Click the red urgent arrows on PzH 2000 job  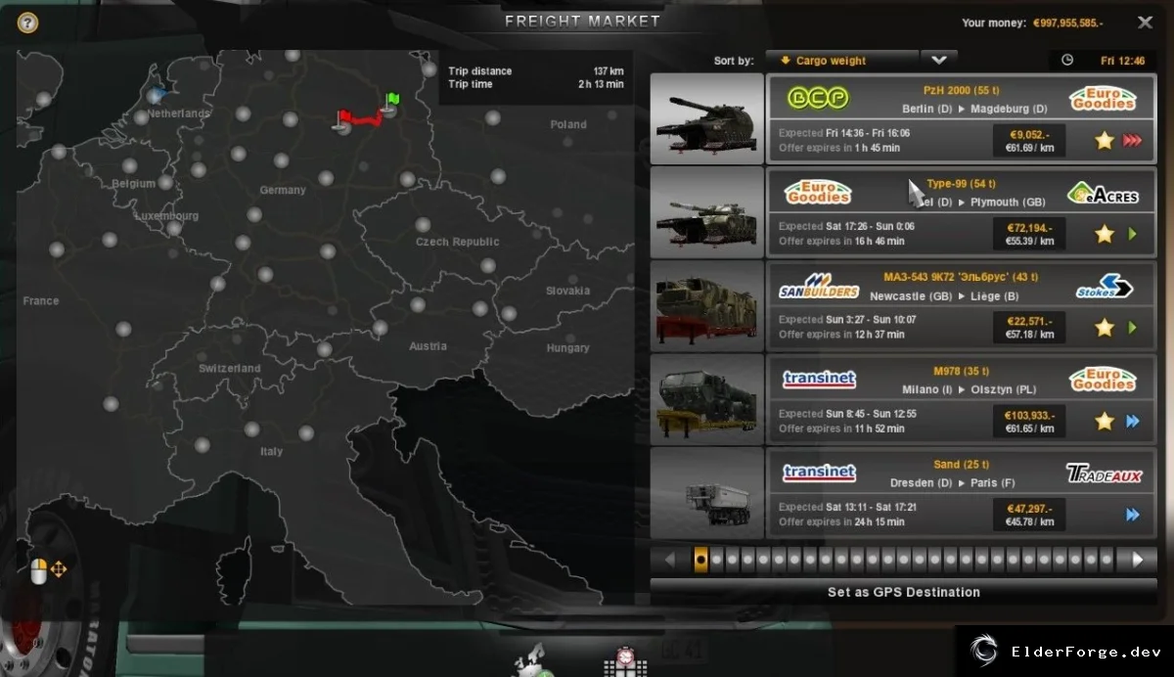pyautogui.click(x=1133, y=141)
